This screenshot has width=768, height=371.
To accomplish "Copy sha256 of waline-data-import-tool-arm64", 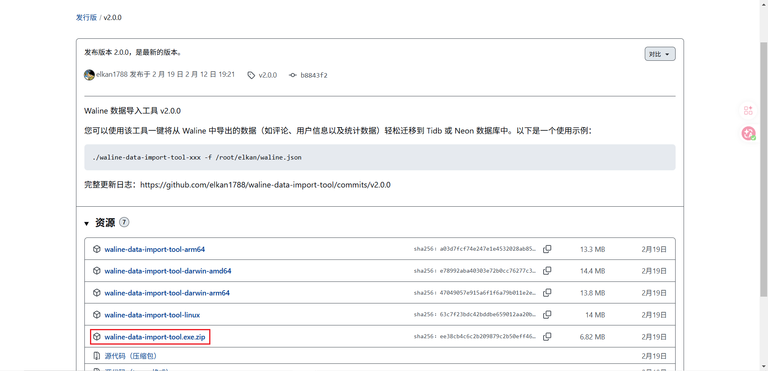I will [x=547, y=249].
